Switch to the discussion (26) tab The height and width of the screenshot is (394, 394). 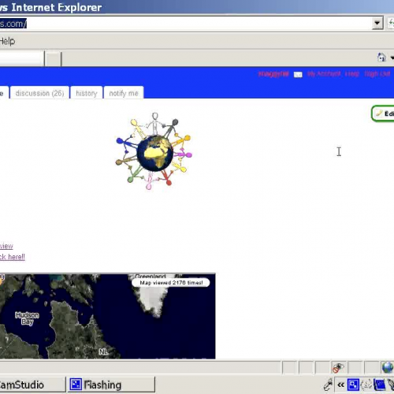point(39,93)
